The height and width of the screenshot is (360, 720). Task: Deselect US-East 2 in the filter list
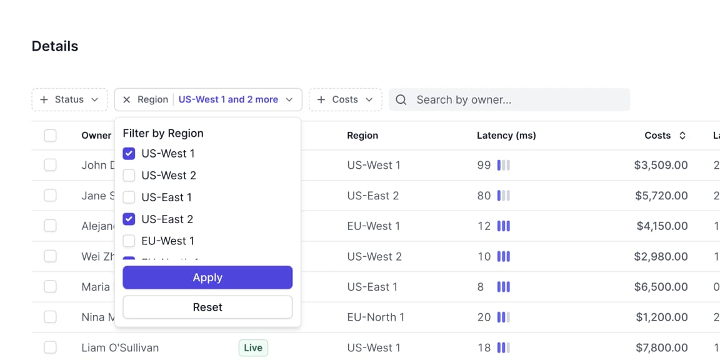click(129, 219)
